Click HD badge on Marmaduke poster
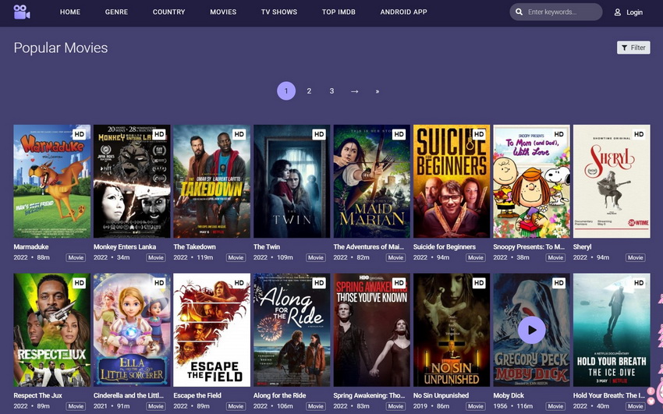Viewport: 663px width, 414px height. 79,134
